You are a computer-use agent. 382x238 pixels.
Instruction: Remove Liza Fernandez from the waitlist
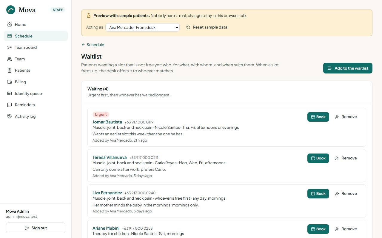click(x=346, y=194)
